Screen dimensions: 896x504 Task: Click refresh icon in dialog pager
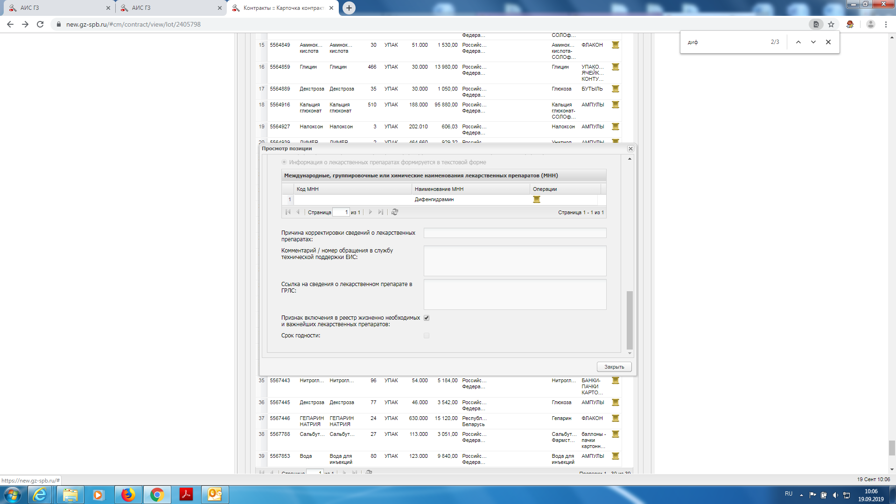click(x=395, y=212)
